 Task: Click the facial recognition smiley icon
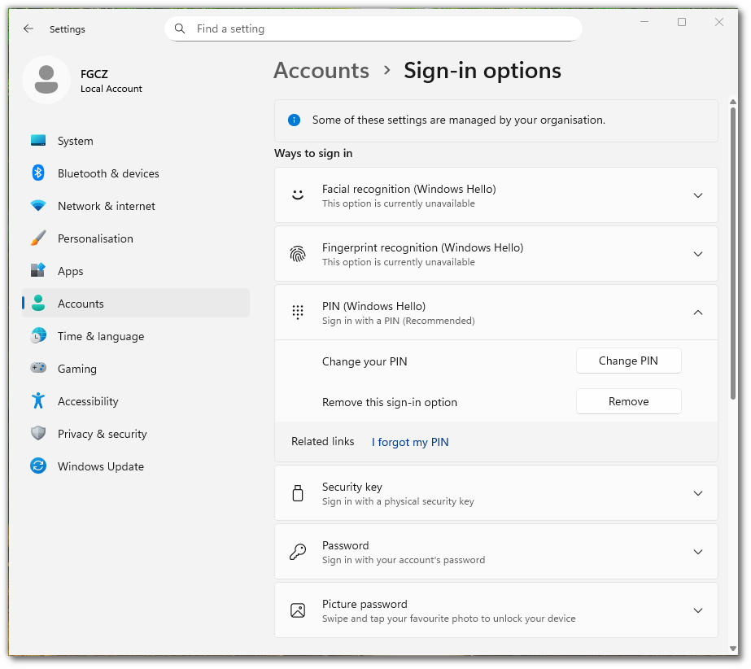coord(298,195)
